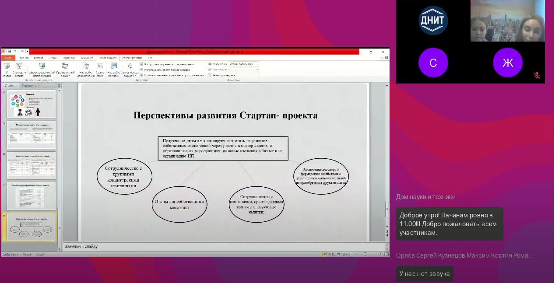Click muted microphone icon on Ж tile

coord(537,75)
